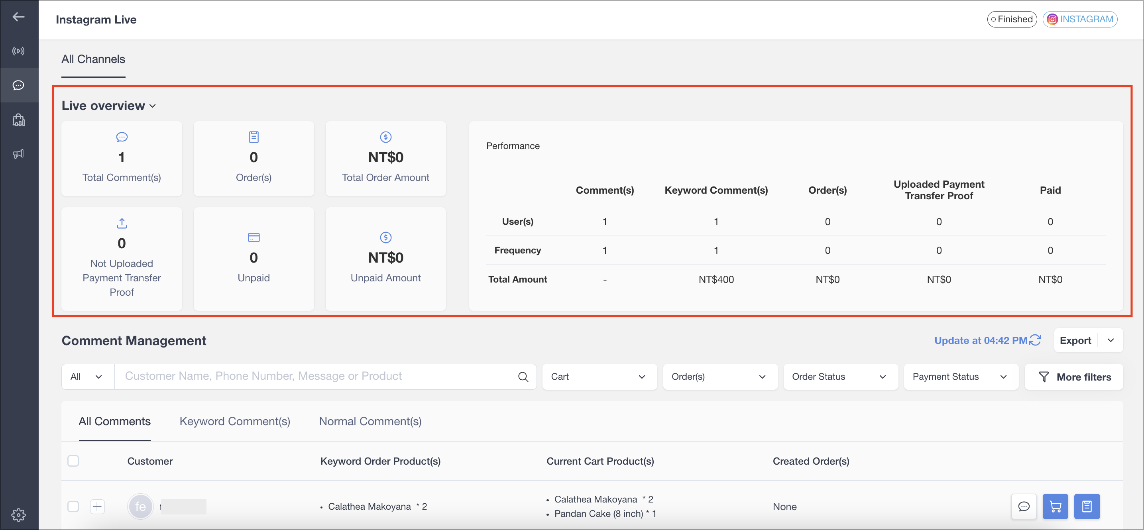Open the Order Status filter dropdown
The image size is (1144, 530).
pos(840,377)
